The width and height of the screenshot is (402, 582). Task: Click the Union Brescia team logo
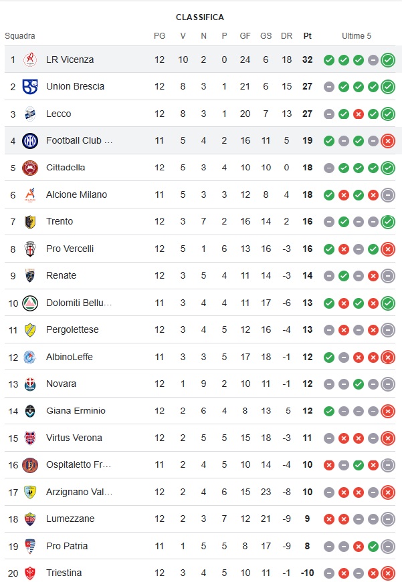(x=30, y=86)
